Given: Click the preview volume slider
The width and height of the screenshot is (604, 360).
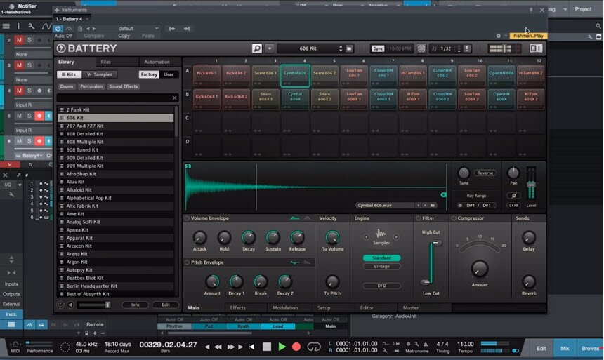Looking at the screenshot, I should 94,305.
